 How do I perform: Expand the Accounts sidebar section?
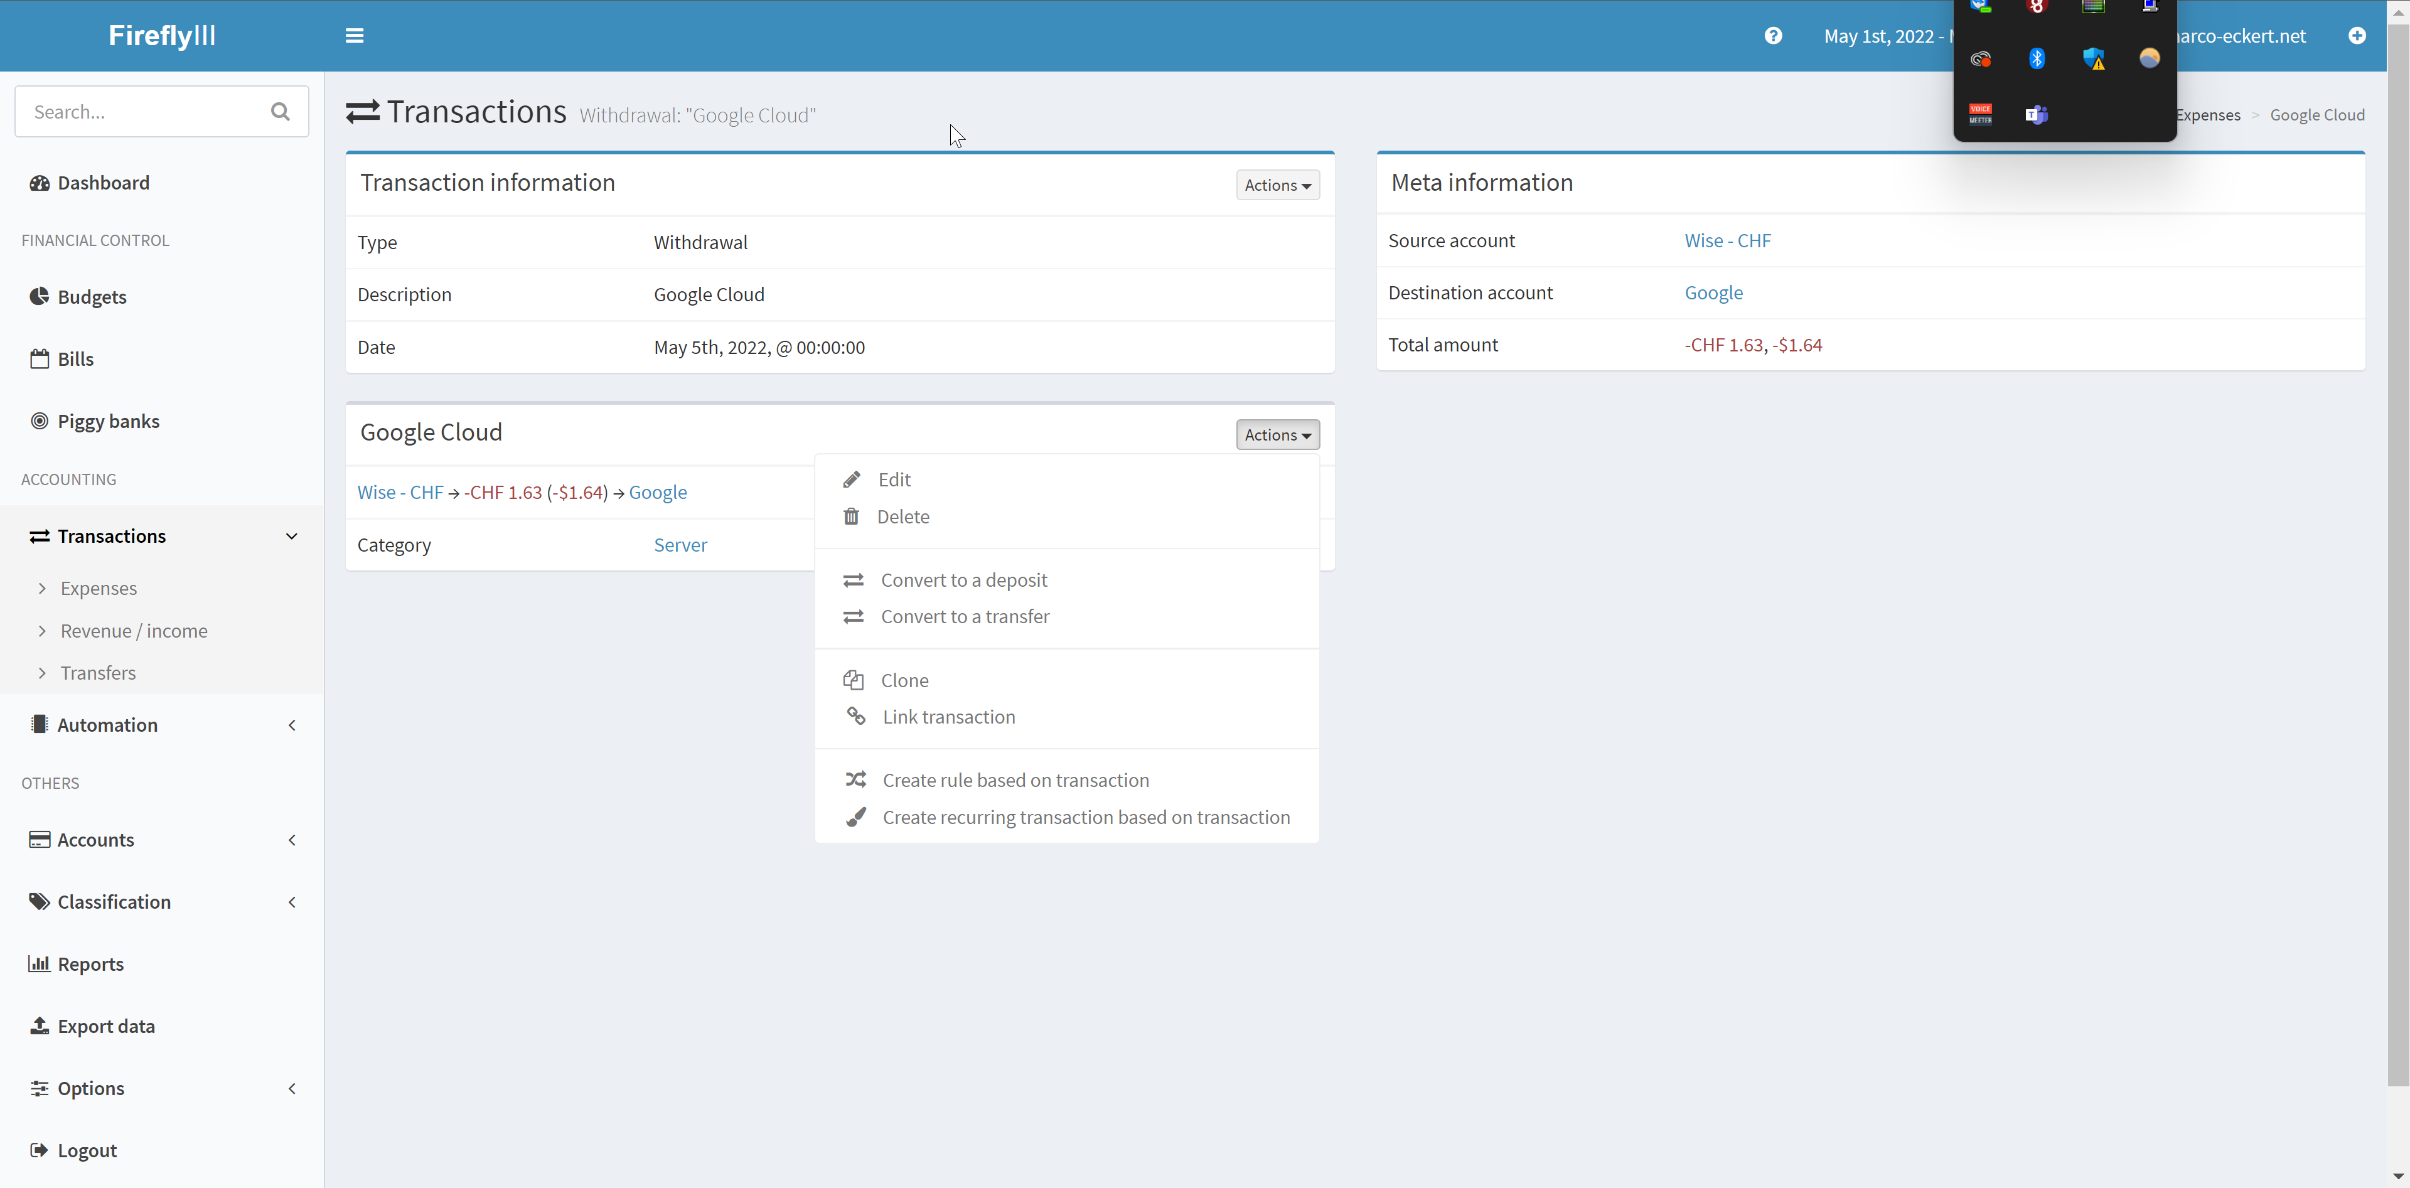(x=291, y=839)
